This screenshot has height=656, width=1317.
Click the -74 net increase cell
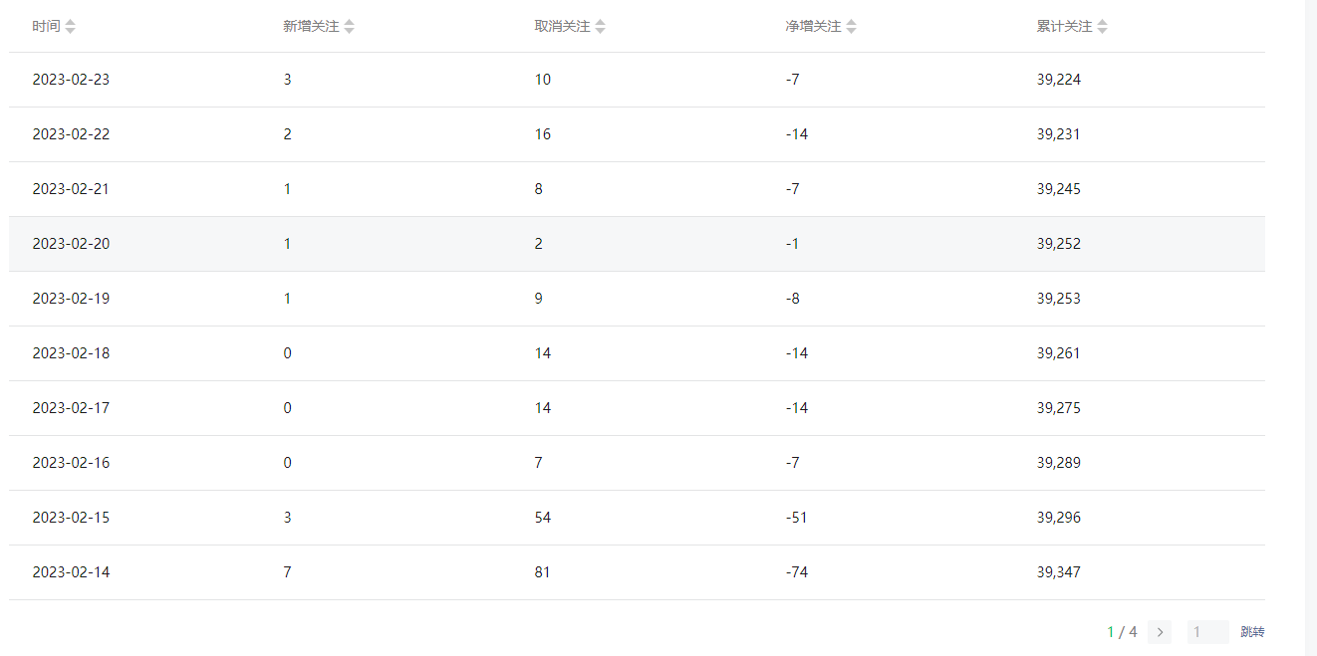tap(796, 572)
